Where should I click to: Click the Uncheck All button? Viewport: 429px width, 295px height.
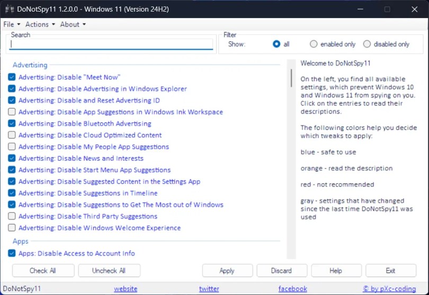109,271
